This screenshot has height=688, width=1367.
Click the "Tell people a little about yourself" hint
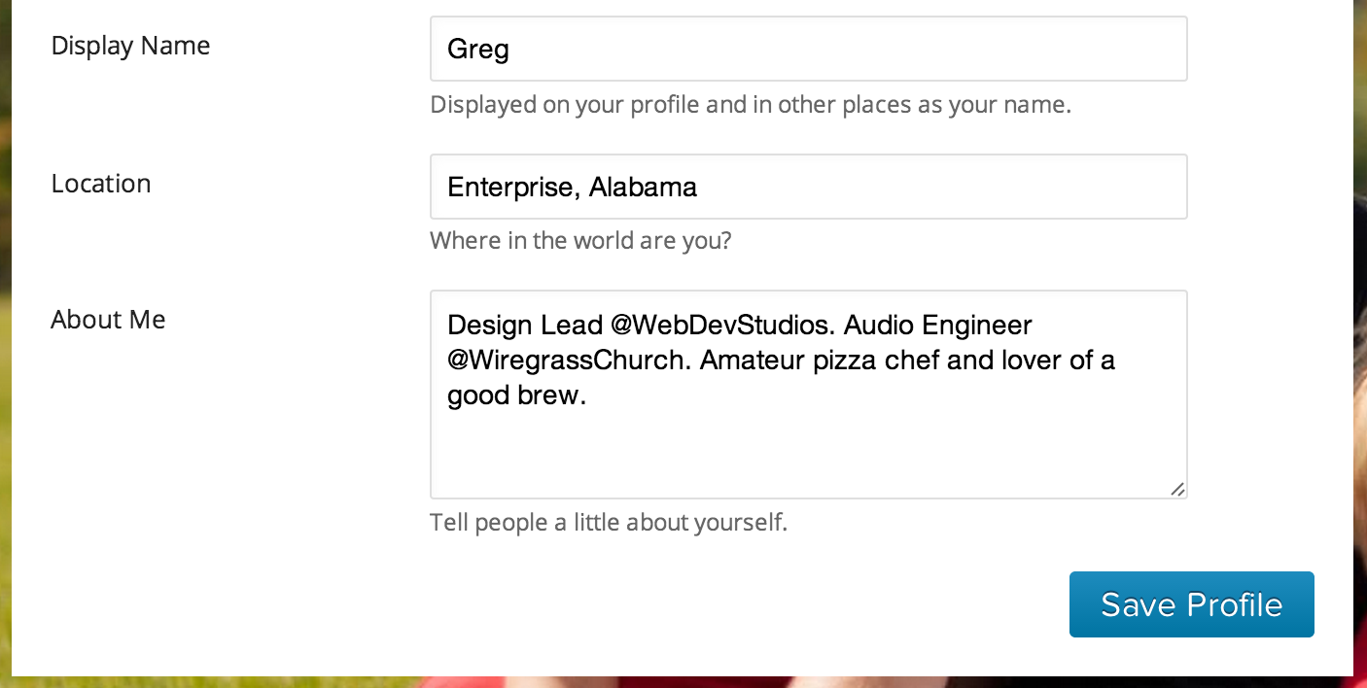click(x=609, y=523)
